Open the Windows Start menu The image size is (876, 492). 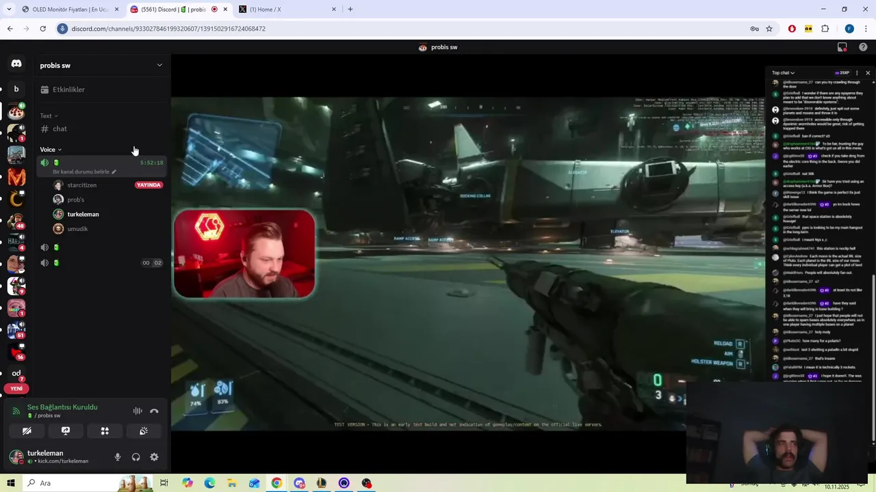click(11, 483)
